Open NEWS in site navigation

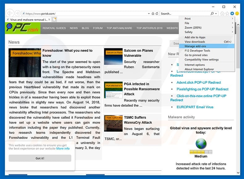click(x=74, y=28)
